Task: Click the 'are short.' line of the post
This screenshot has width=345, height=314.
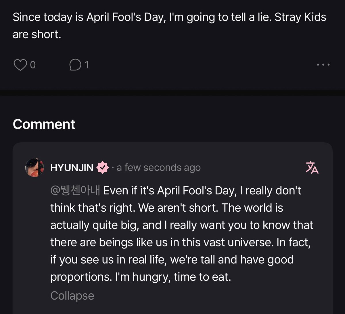Action: 37,35
